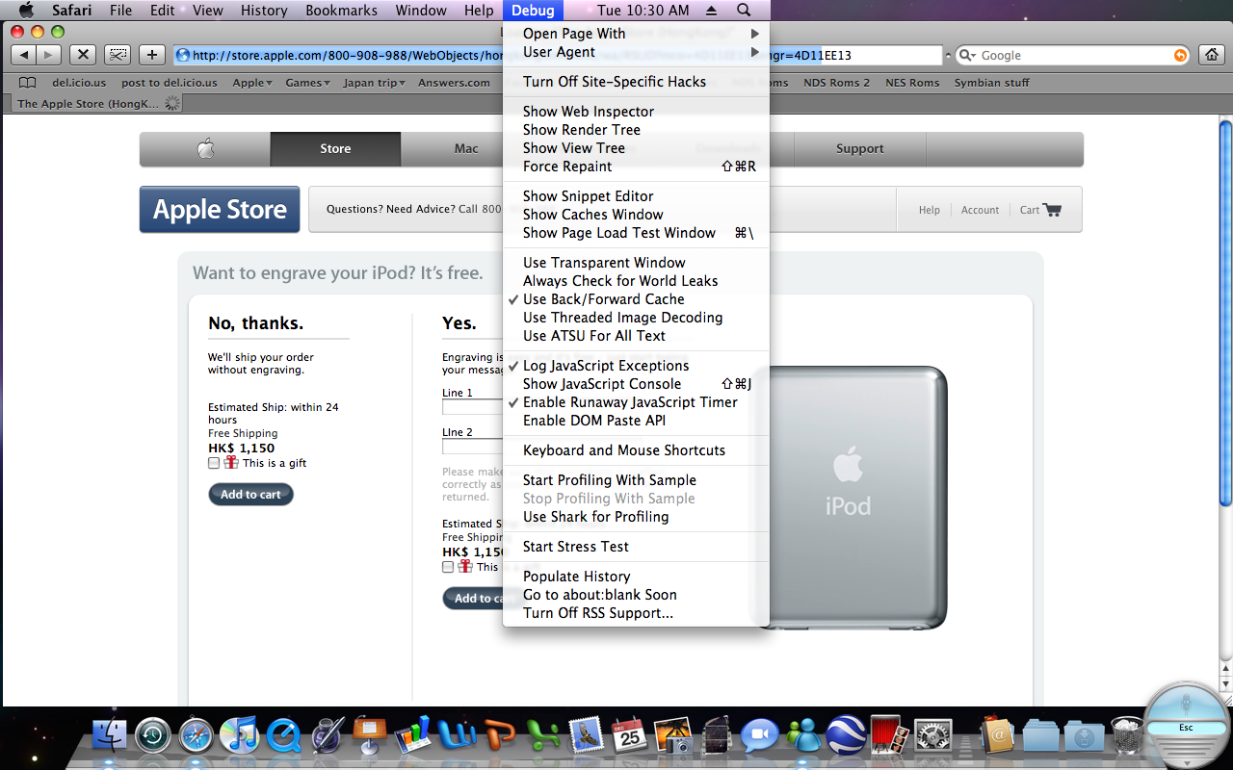Launch Google Earth from the Dock
1233x770 pixels.
[x=846, y=736]
